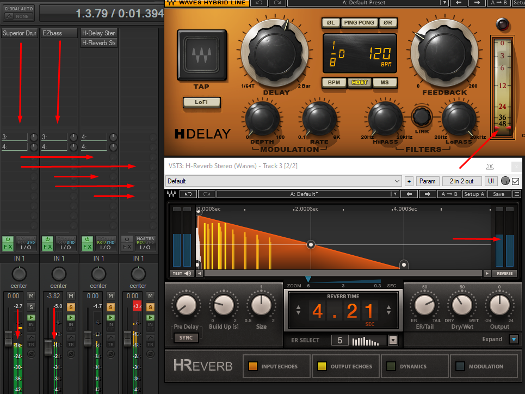The width and height of the screenshot is (525, 394).
Task: Select MS delay mode in H-Delay
Action: [385, 82]
